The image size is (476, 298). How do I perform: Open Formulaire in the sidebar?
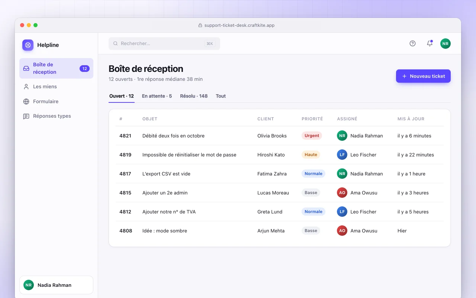click(56, 102)
